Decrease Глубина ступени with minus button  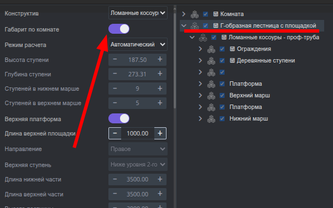115,74
